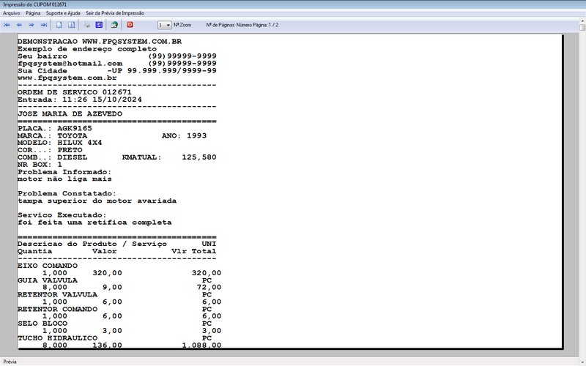The height and width of the screenshot is (366, 586).
Task: Click the blue square toolbar icon
Action: pyautogui.click(x=99, y=24)
